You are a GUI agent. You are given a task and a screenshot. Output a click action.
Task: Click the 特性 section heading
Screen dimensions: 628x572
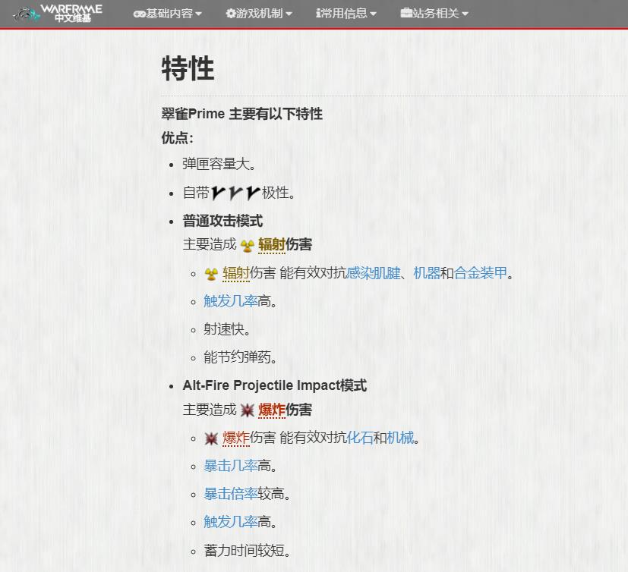pos(188,69)
